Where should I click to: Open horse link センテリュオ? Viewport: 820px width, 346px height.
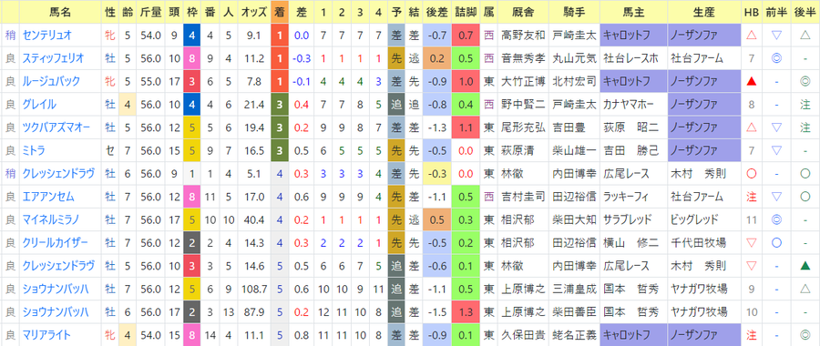46,36
